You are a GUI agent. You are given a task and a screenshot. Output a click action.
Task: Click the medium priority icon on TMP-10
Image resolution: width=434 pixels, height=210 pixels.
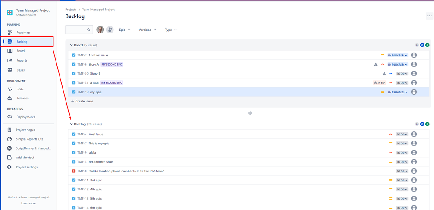coord(382,92)
